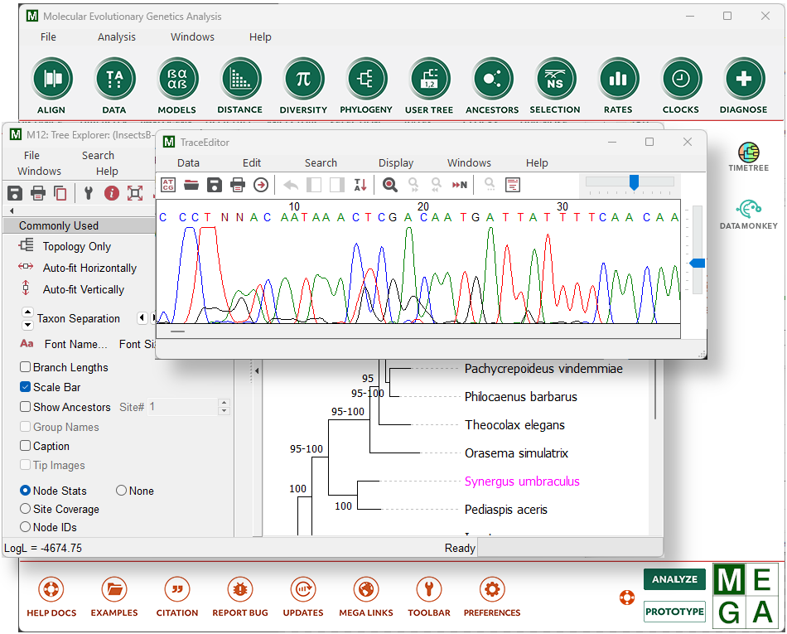Screen dimensions: 787x634
Task: Enable the Branch Lengths checkbox
Action: (x=25, y=367)
